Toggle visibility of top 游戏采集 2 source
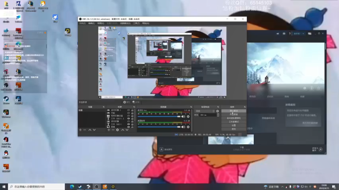The width and height of the screenshot is (339, 190). [x=128, y=110]
